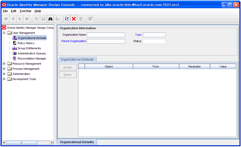
Task: Refresh data with the blue arrows icon
Action: point(67,19)
